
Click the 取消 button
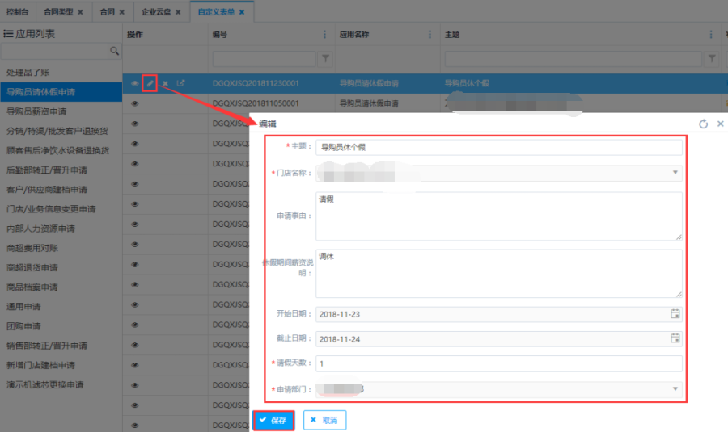[324, 420]
